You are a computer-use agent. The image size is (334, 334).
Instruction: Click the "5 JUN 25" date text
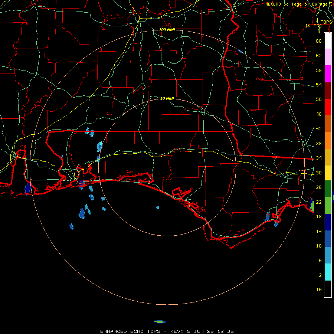201,331
